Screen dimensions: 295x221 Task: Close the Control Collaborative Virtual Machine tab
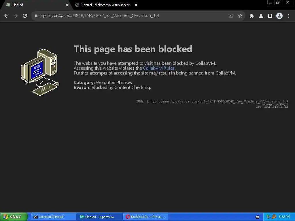136,5
